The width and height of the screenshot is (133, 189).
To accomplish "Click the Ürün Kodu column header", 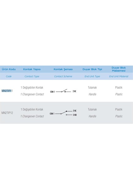I will (x=9, y=69).
